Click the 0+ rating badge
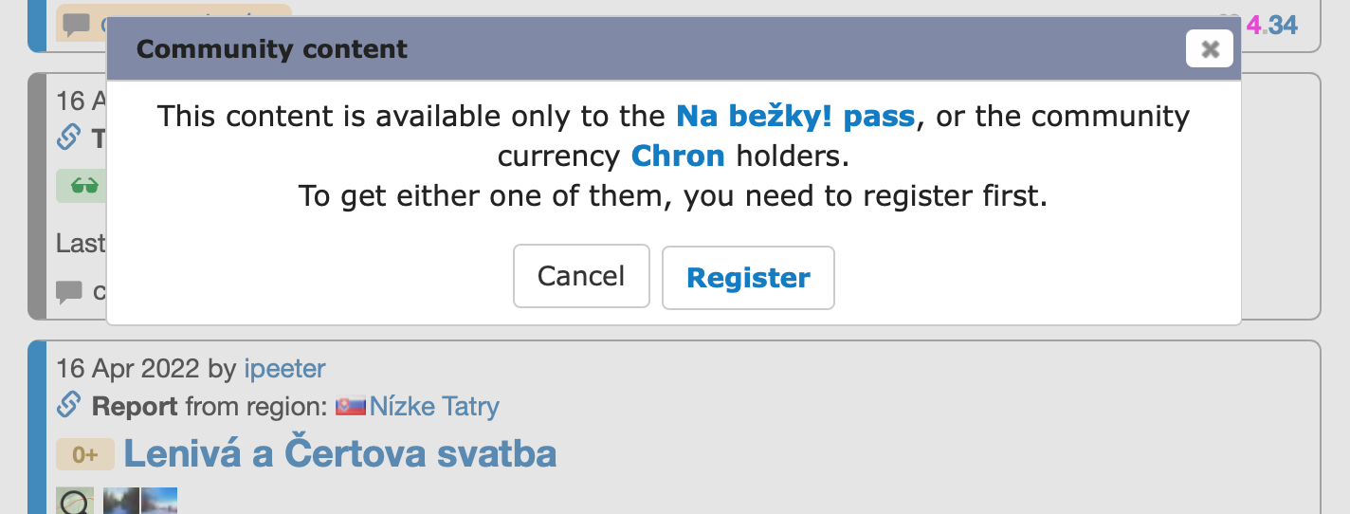Screen dimensions: 1350x514 pyautogui.click(x=85, y=454)
